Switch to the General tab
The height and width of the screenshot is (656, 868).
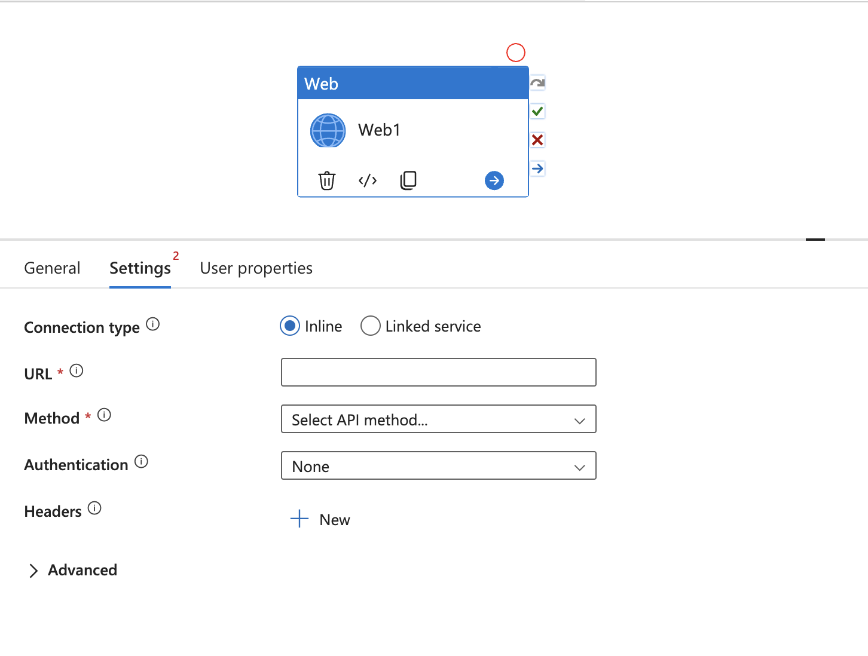(x=52, y=268)
